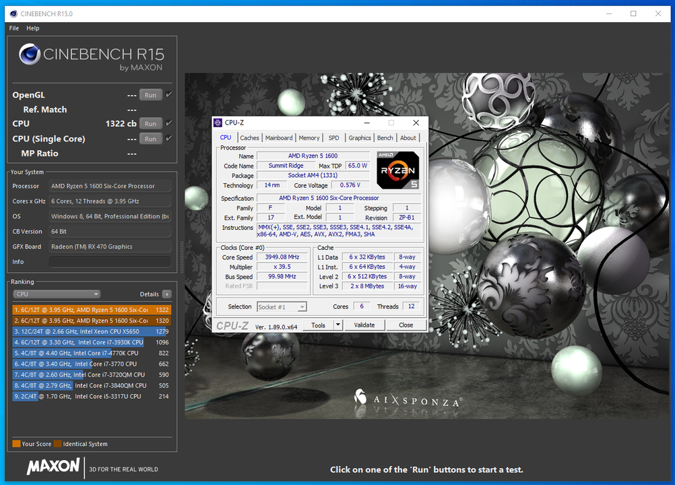Expand the Tools dropdown arrow in CPU-Z
The height and width of the screenshot is (485, 675).
point(338,325)
